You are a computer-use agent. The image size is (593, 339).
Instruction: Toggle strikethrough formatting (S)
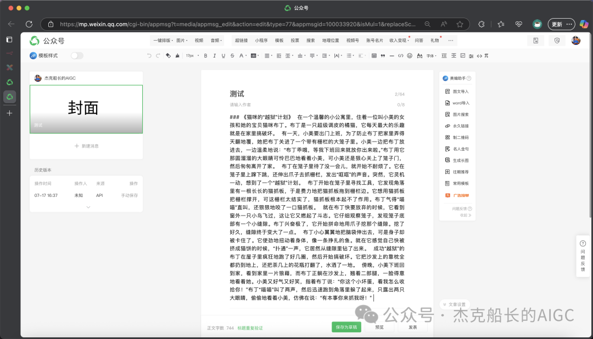(x=232, y=55)
